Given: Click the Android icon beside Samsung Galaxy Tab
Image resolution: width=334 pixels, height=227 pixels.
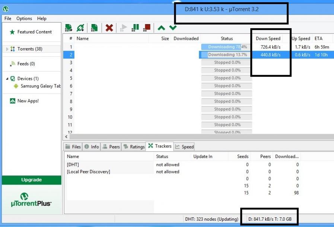Looking at the screenshot, I should pos(16,86).
